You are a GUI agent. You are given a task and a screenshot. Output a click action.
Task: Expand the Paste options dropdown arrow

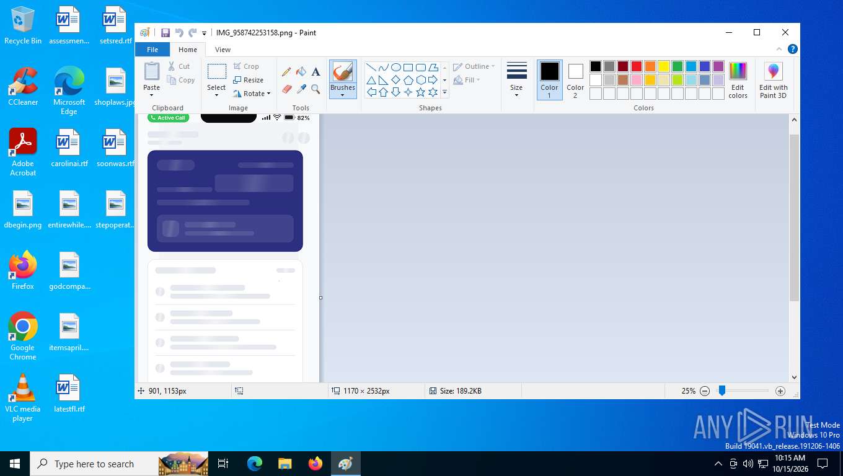tap(152, 95)
